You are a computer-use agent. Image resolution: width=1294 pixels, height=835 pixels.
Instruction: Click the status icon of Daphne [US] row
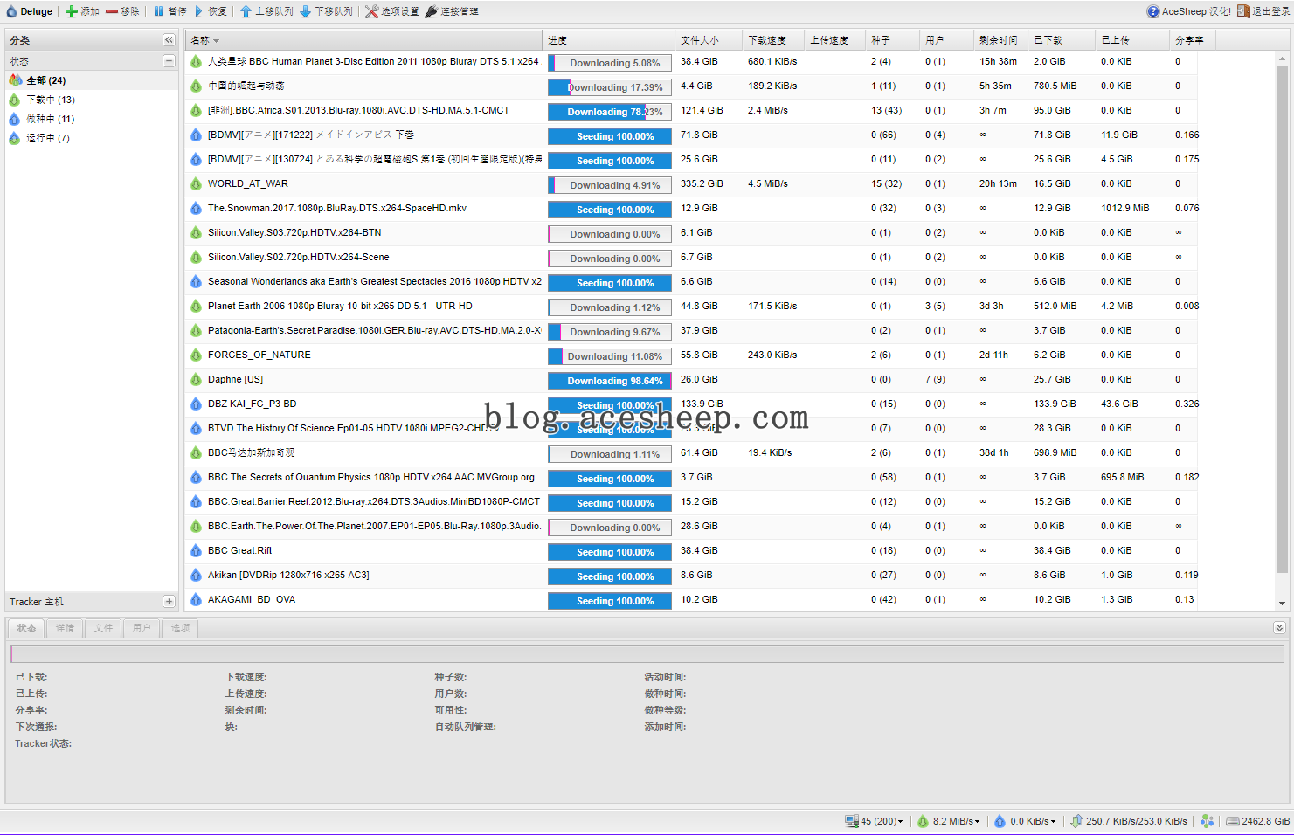[x=197, y=380]
